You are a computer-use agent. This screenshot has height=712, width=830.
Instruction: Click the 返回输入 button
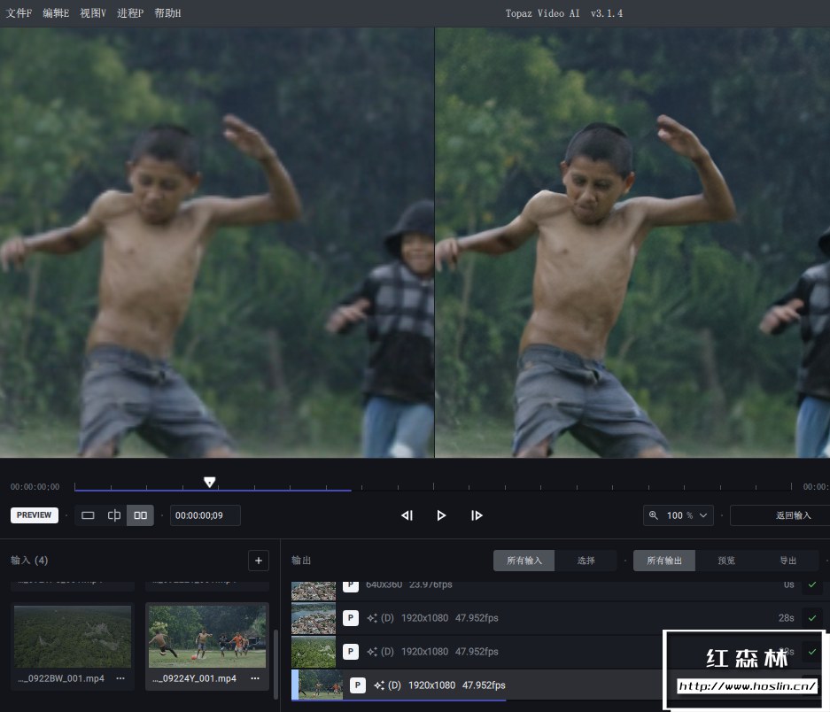coord(793,515)
